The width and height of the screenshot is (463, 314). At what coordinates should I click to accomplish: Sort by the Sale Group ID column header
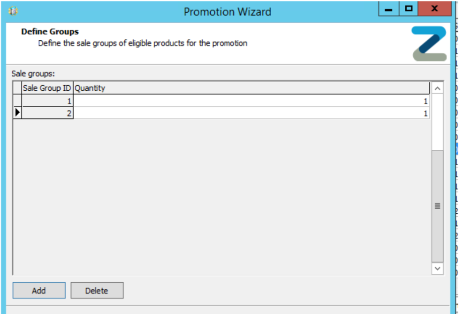click(47, 88)
